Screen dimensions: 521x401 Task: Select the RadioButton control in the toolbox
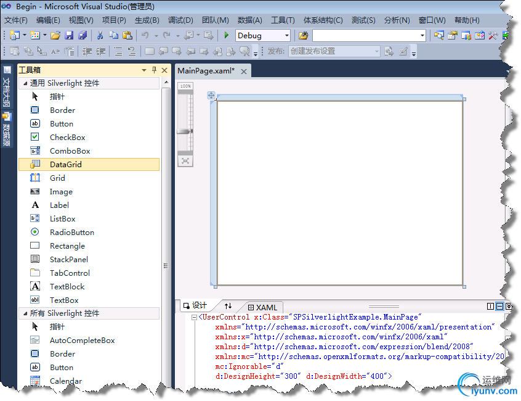tap(71, 233)
